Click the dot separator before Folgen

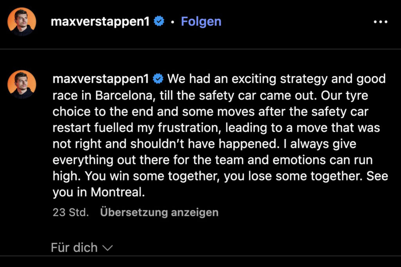coord(172,22)
